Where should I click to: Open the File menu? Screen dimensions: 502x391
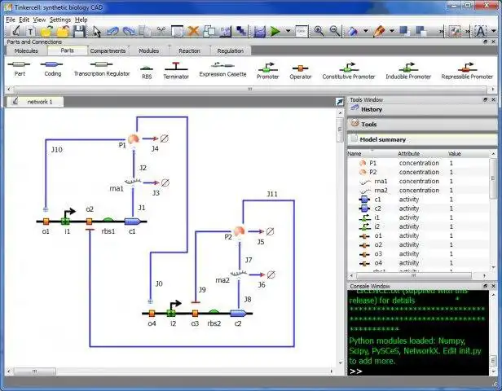coord(11,20)
